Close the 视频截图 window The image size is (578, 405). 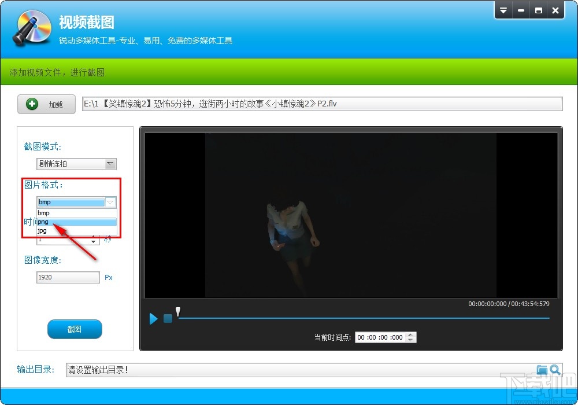click(555, 10)
